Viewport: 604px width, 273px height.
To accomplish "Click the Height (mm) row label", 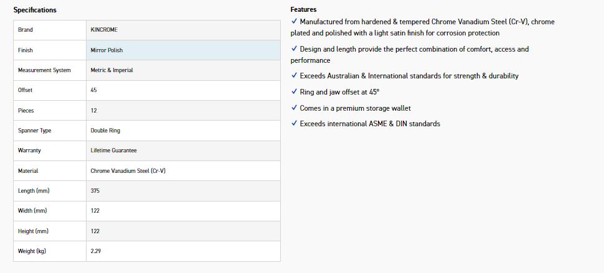I will click(34, 231).
